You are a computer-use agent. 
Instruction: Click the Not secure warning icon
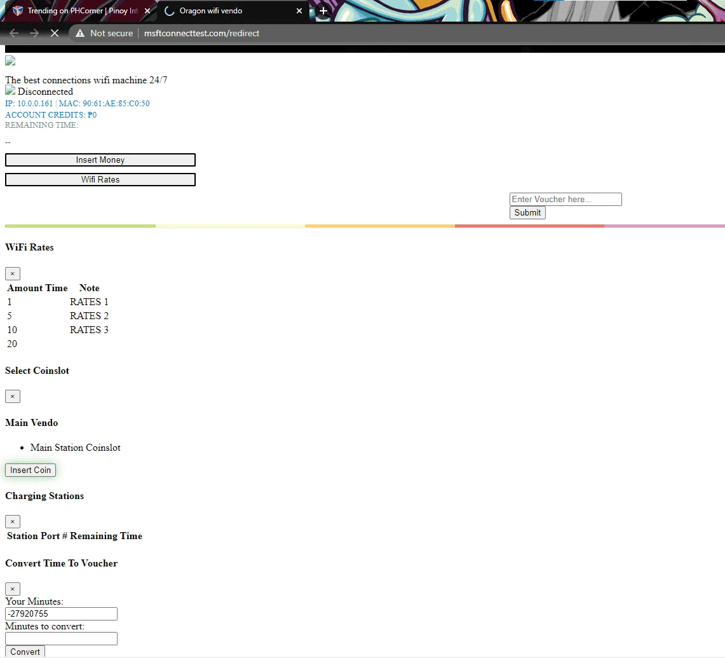click(80, 33)
